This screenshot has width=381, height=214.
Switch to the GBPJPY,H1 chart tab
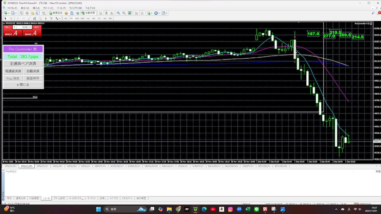tap(100, 166)
